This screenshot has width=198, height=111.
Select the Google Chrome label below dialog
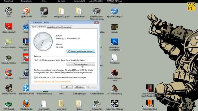97,94
